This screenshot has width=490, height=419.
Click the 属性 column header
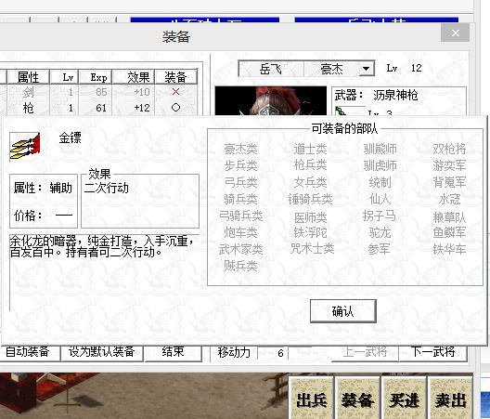pos(28,77)
